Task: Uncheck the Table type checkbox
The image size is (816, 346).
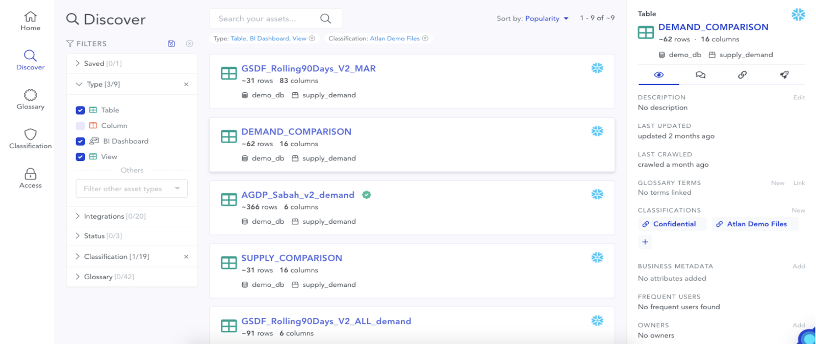Action: 80,110
